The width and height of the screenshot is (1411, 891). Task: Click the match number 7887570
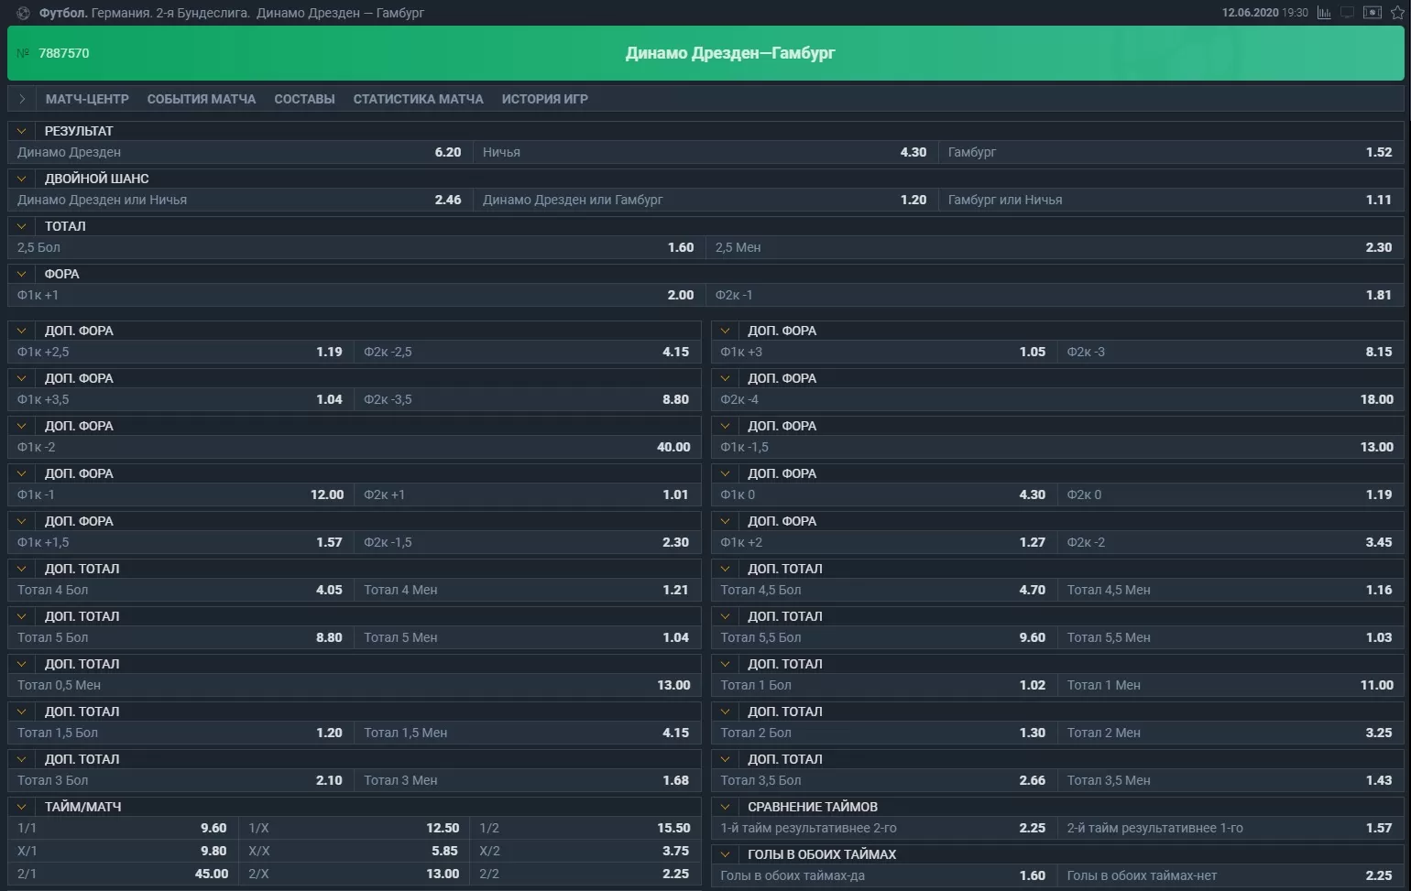click(63, 53)
